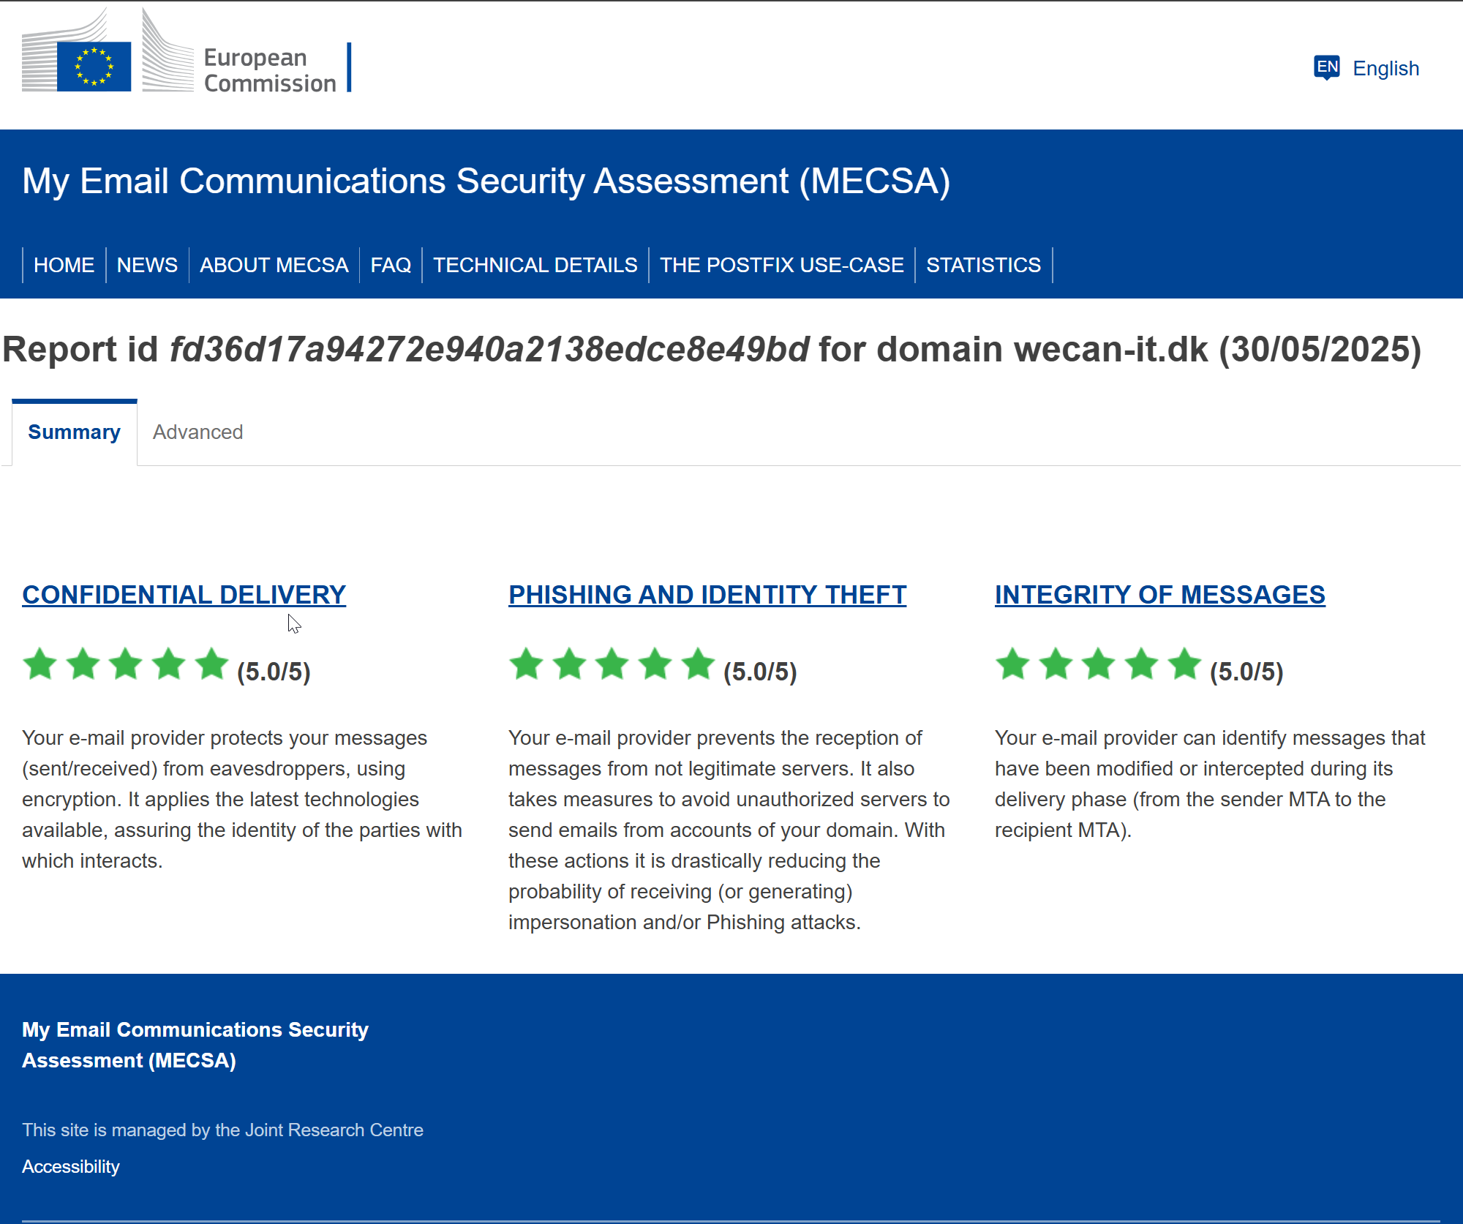
Task: Click 'This site is managed by the Joint Research Centre'
Action: point(222,1130)
